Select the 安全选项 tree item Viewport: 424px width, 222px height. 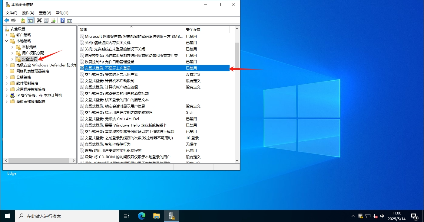(x=29, y=59)
